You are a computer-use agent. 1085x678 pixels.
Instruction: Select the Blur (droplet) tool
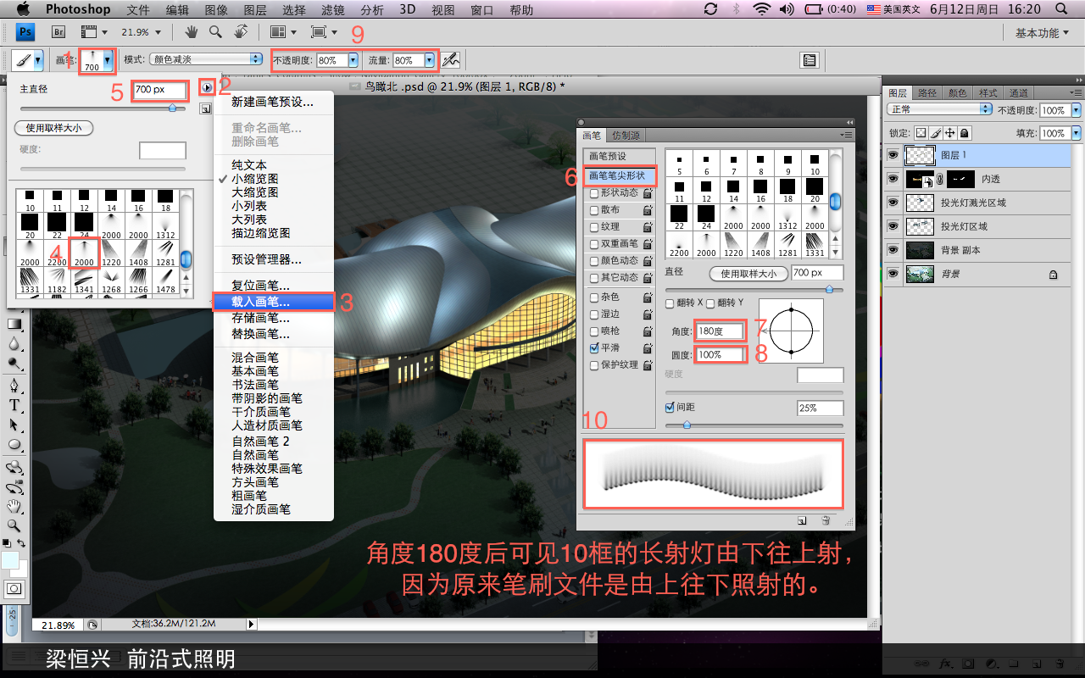tap(14, 344)
